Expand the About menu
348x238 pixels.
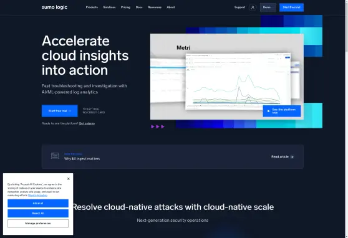tap(171, 7)
